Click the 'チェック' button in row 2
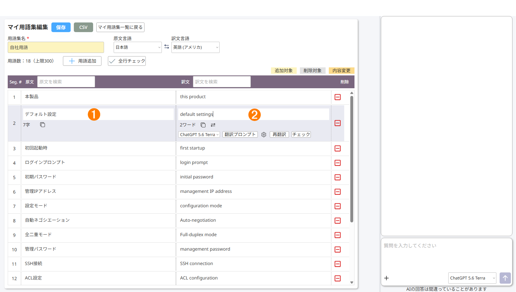Viewport: 516px width, 292px height. click(301, 134)
